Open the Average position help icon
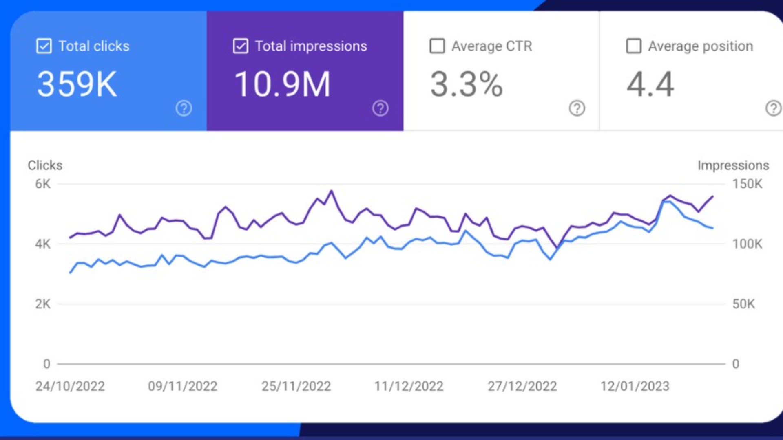The height and width of the screenshot is (440, 783). [x=772, y=108]
